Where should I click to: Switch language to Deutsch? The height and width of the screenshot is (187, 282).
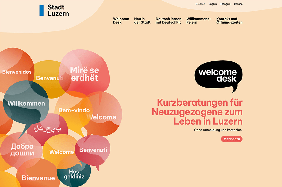tap(200, 4)
